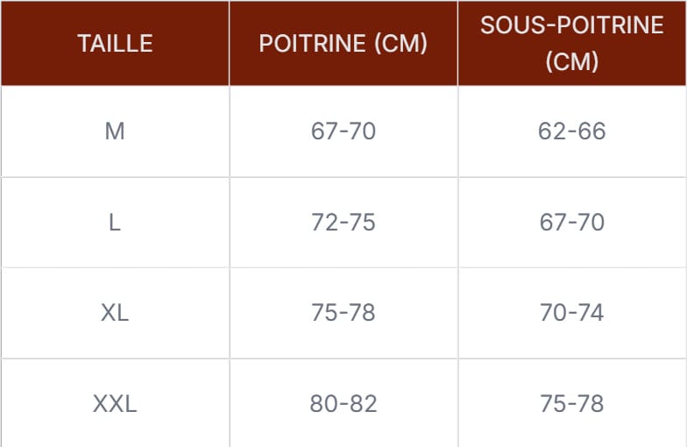Click the 67-70 poitrine value for M
The image size is (687, 447).
(x=343, y=131)
